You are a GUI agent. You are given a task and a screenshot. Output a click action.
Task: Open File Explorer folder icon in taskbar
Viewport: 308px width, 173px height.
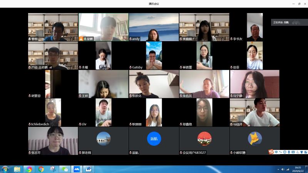[17, 169]
